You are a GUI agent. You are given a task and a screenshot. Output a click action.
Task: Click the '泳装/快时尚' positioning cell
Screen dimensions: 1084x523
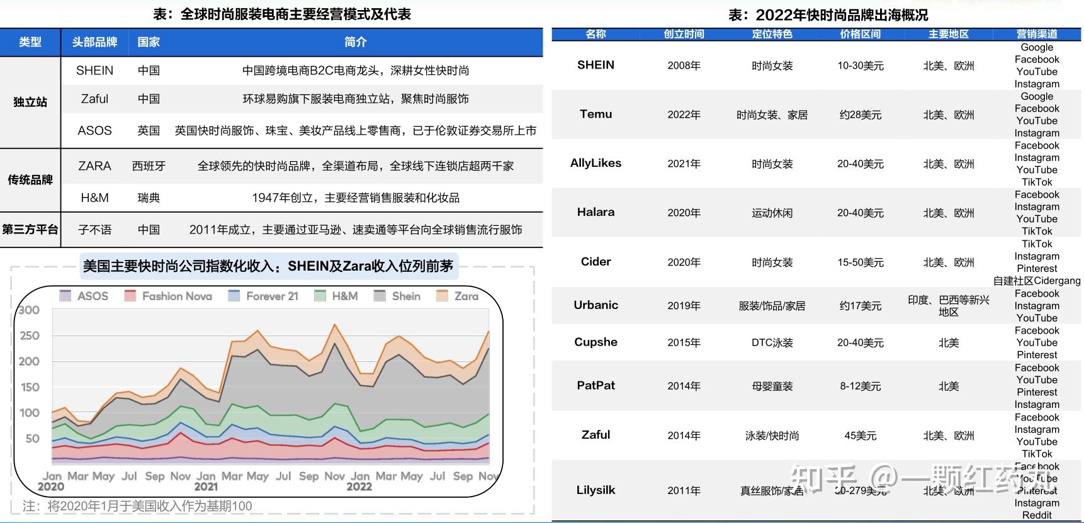point(772,435)
